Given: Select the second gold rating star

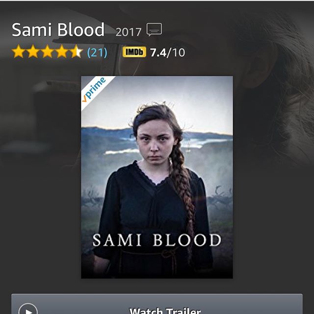Looking at the screenshot, I should 33,52.
